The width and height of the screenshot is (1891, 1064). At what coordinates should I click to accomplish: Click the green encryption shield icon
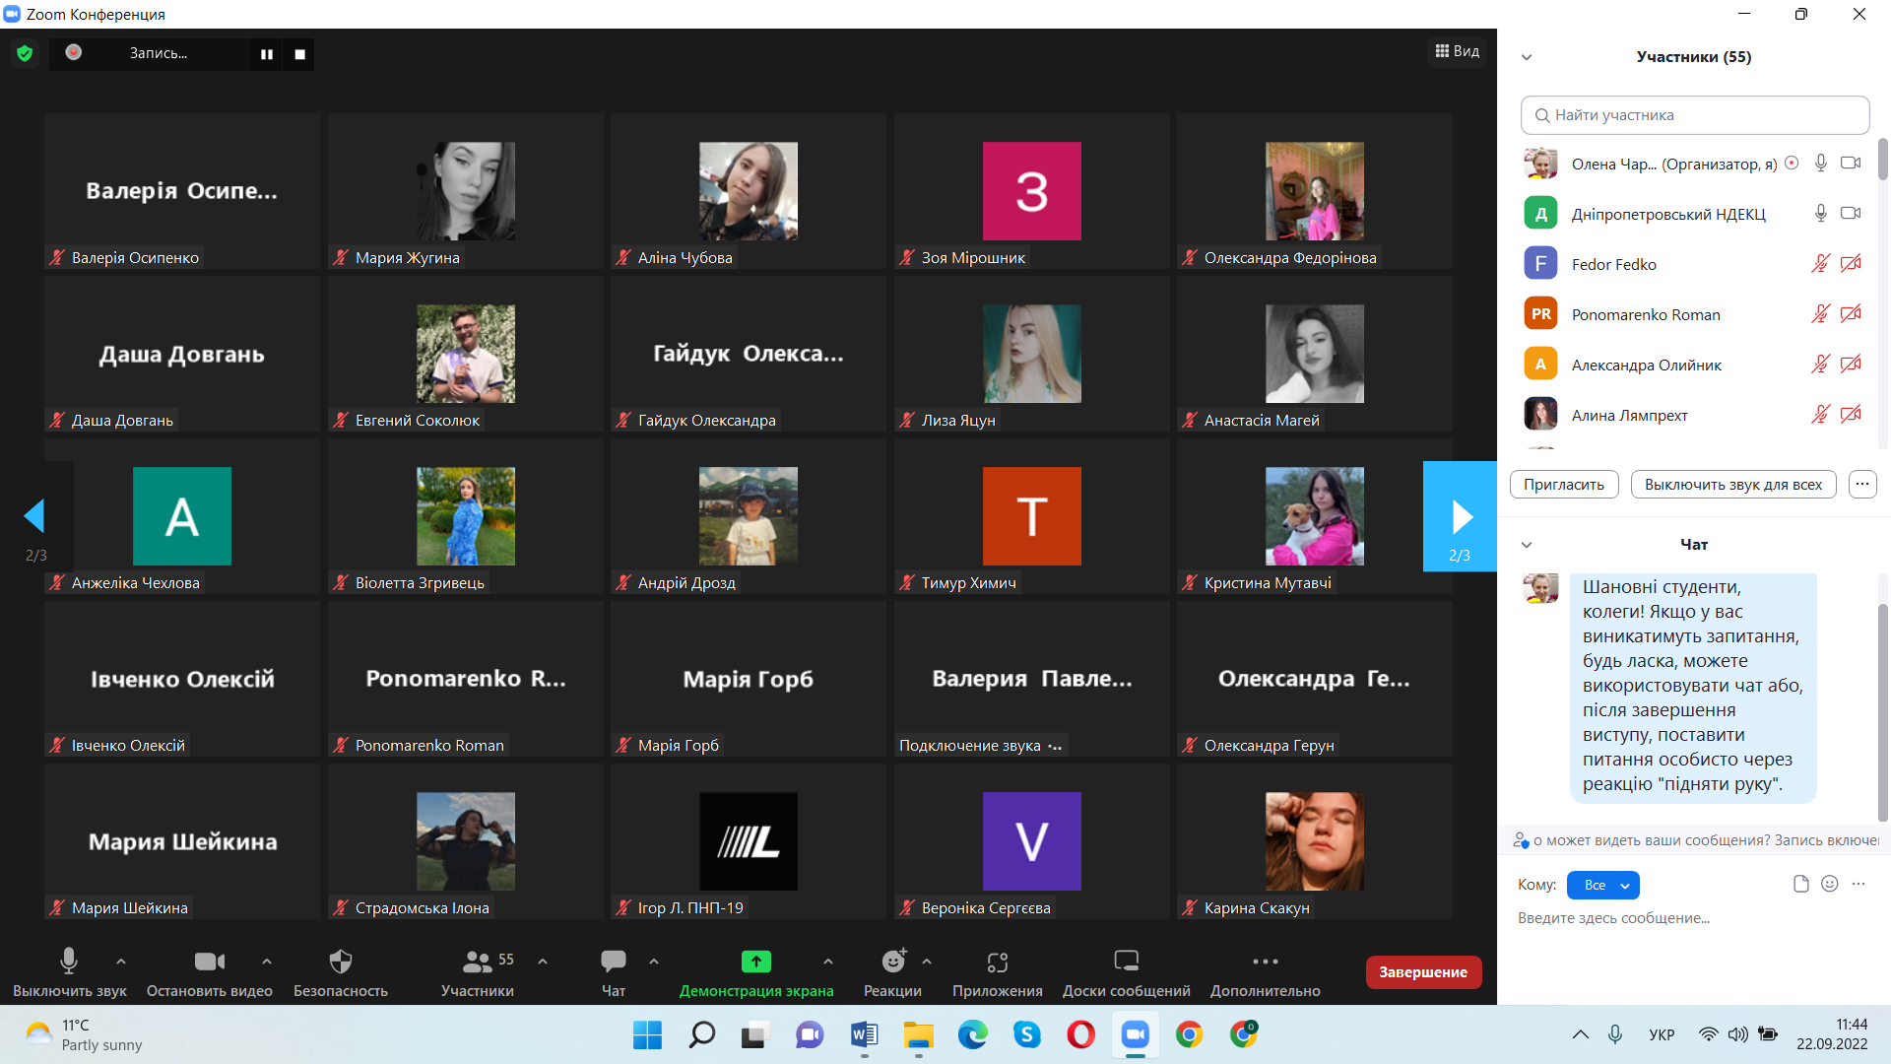[x=25, y=53]
